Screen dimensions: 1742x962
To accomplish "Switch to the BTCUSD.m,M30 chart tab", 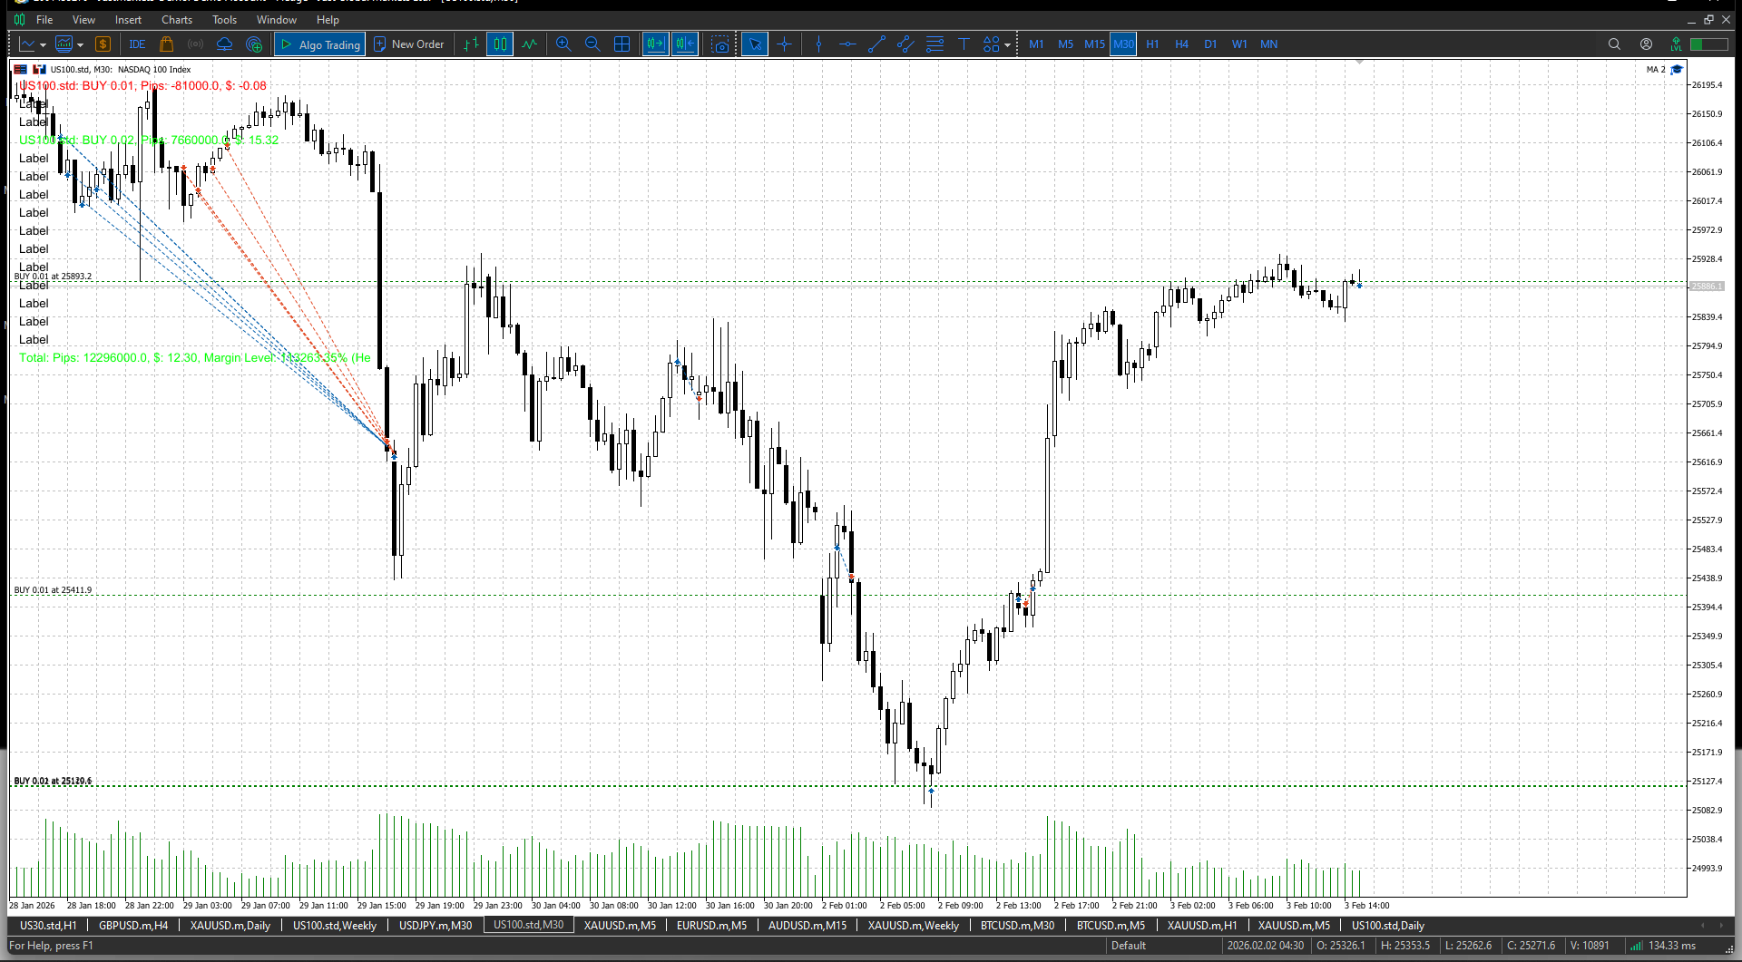I will pyautogui.click(x=1017, y=926).
